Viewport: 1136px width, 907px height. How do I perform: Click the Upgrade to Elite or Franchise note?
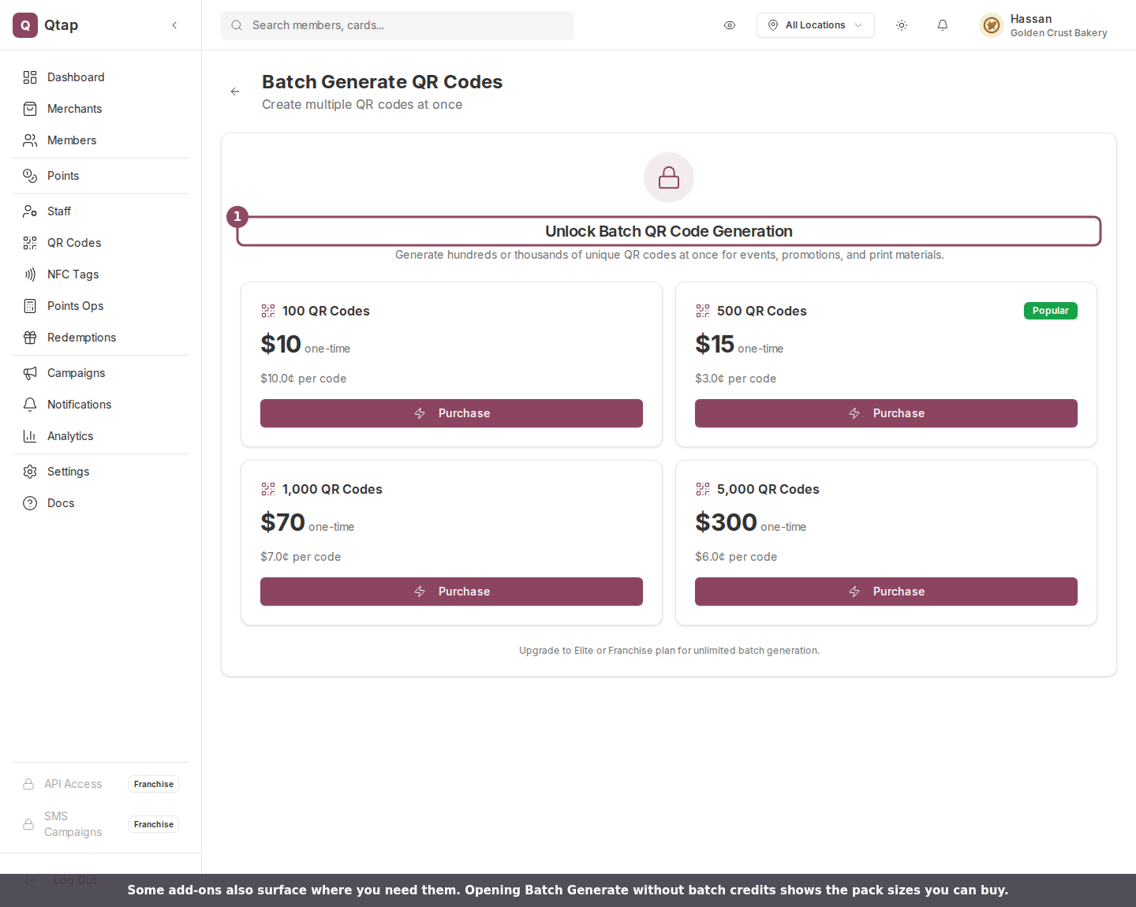669,651
